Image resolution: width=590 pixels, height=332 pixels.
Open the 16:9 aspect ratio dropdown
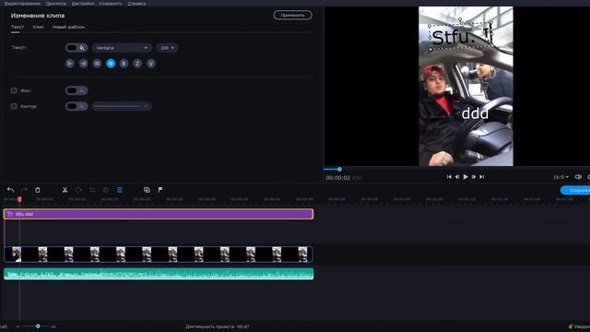coord(560,176)
